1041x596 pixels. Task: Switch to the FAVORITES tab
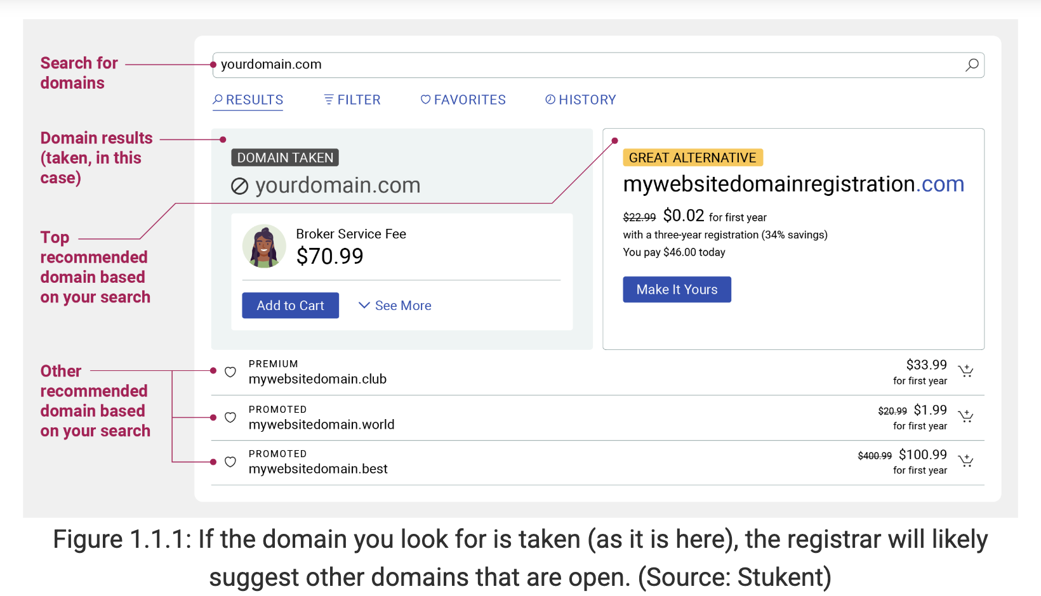point(463,100)
